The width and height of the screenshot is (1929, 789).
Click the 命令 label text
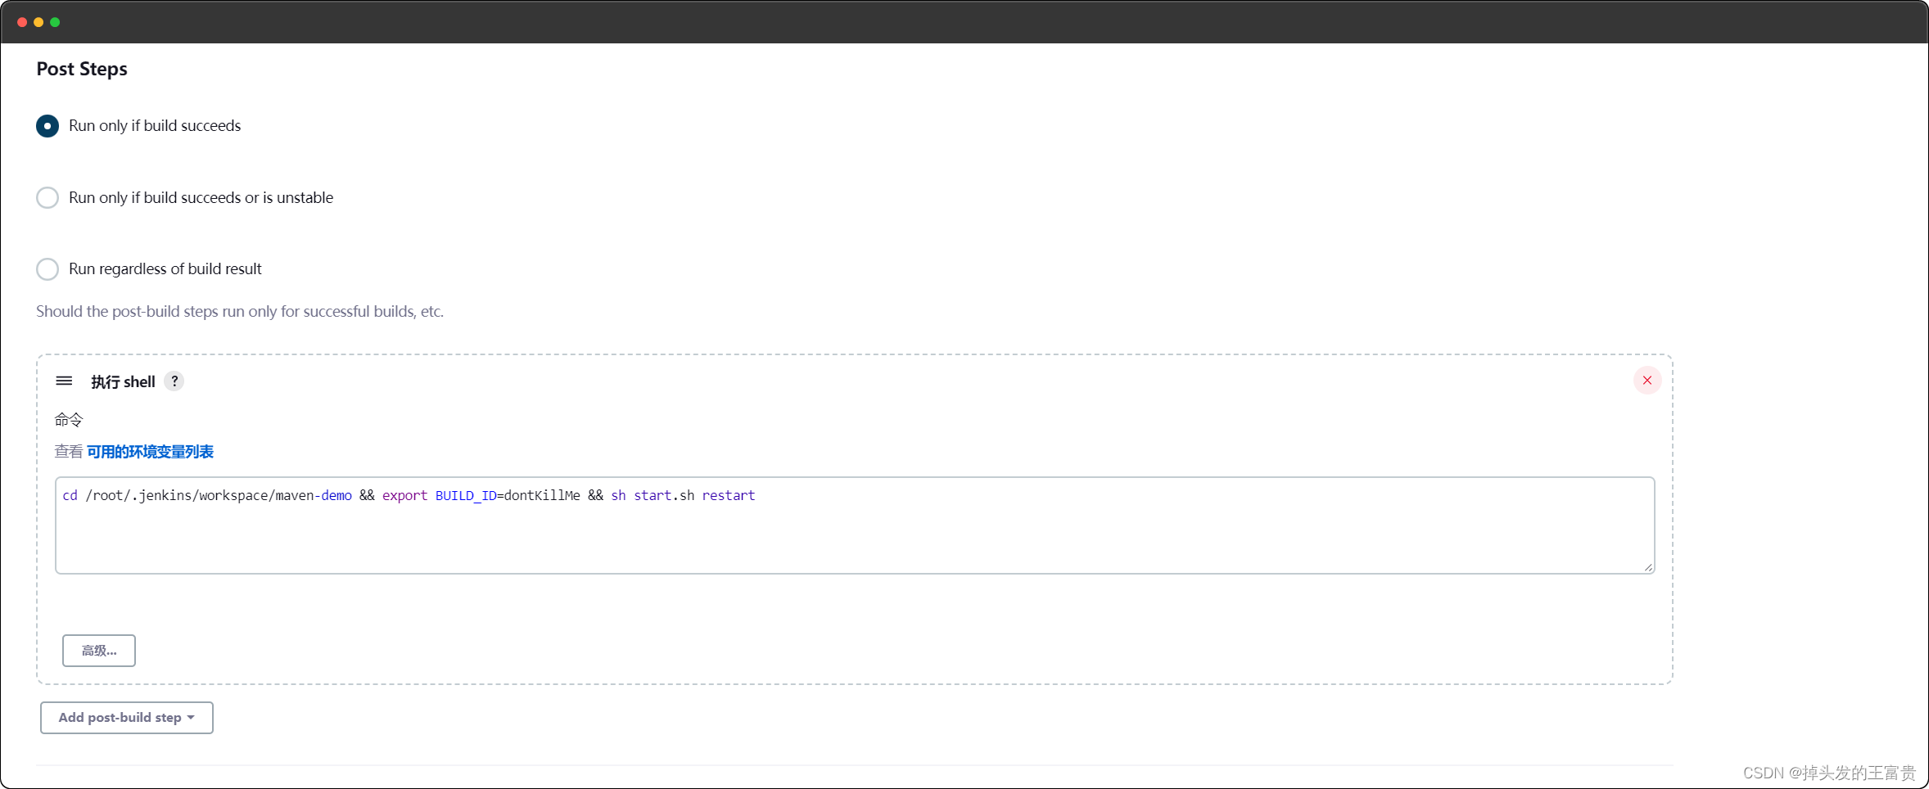(69, 420)
